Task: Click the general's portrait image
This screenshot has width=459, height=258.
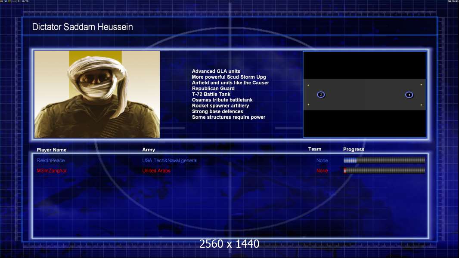Action: point(97,94)
